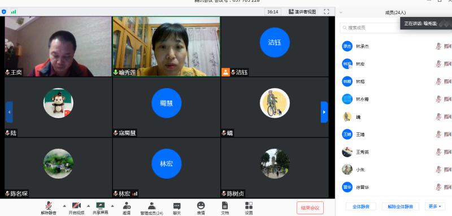Image resolution: width=452 pixels, height=216 pixels.
Task: Click the avatar photo of 陈树贞
Action: click(x=275, y=163)
